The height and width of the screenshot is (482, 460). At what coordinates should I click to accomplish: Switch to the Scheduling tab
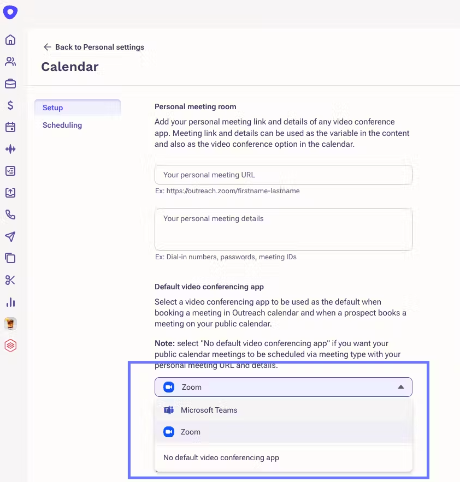62,125
